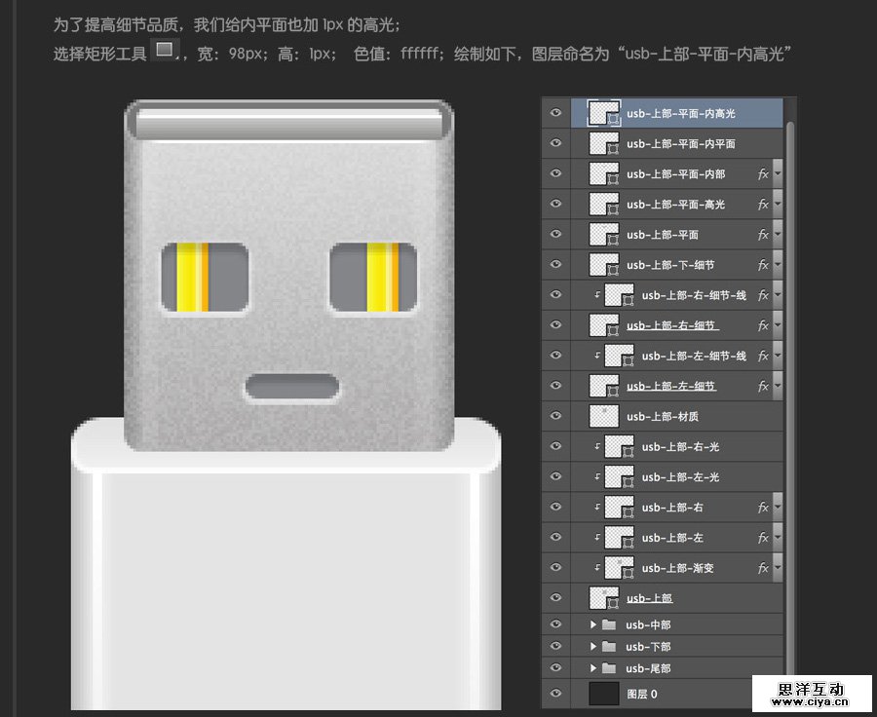Click the fx icon on usb-上部-平面-高光 layer
This screenshot has width=877, height=717.
point(764,204)
